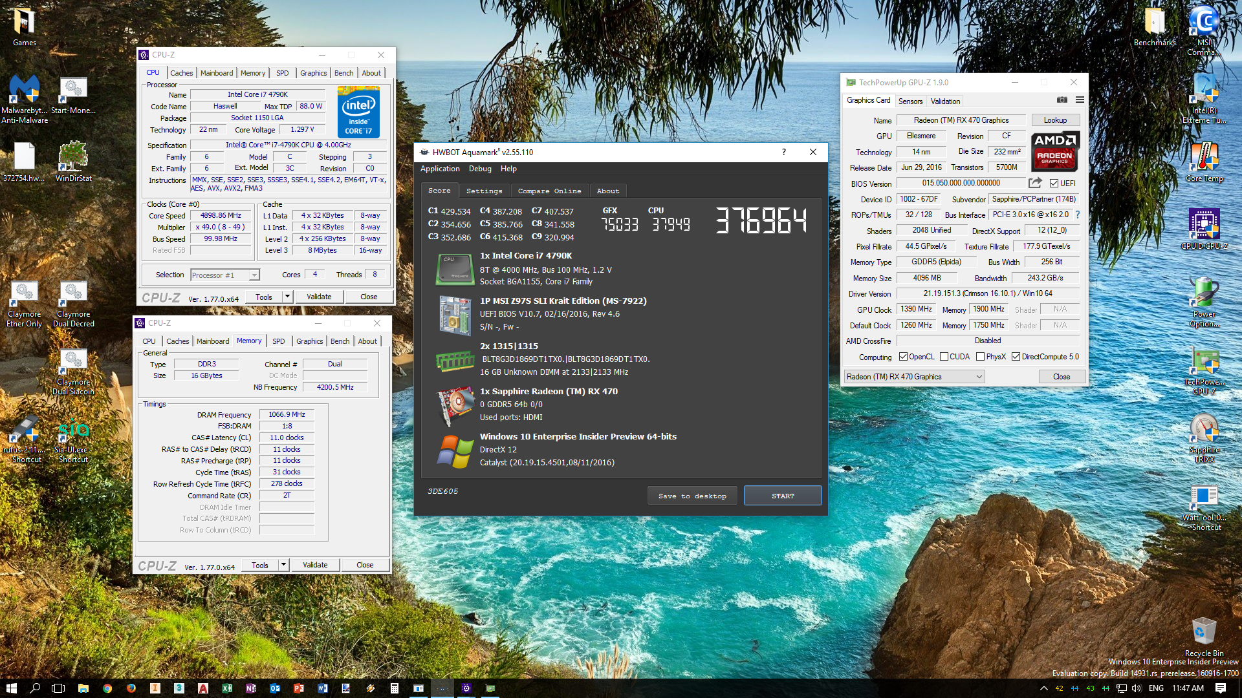Viewport: 1242px width, 698px height.
Task: Open GPU-Z hamburger menu
Action: click(1080, 100)
